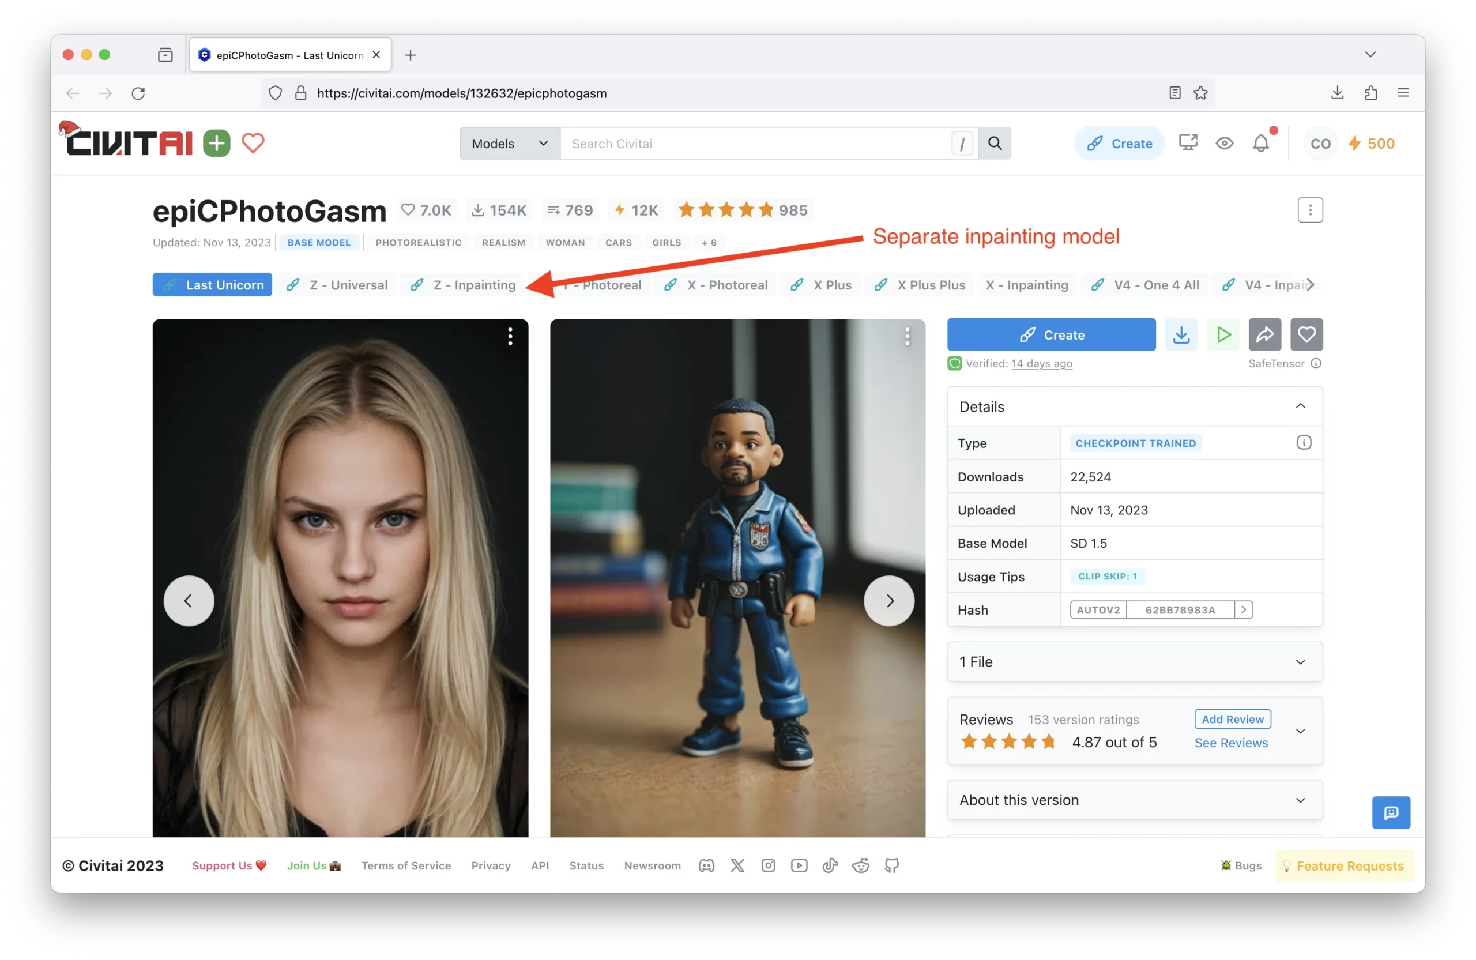Select the X - Photoreal version tab
The height and width of the screenshot is (960, 1476).
[716, 285]
